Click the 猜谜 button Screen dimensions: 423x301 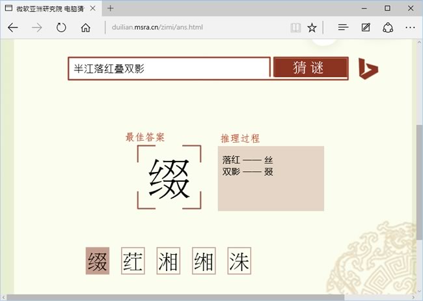(x=311, y=68)
